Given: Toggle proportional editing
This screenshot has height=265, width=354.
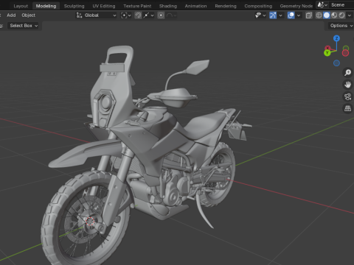Looking at the screenshot, I should (x=161, y=15).
